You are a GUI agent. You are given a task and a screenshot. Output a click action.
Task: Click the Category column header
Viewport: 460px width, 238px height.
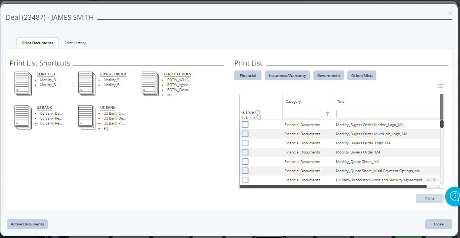[x=293, y=102]
